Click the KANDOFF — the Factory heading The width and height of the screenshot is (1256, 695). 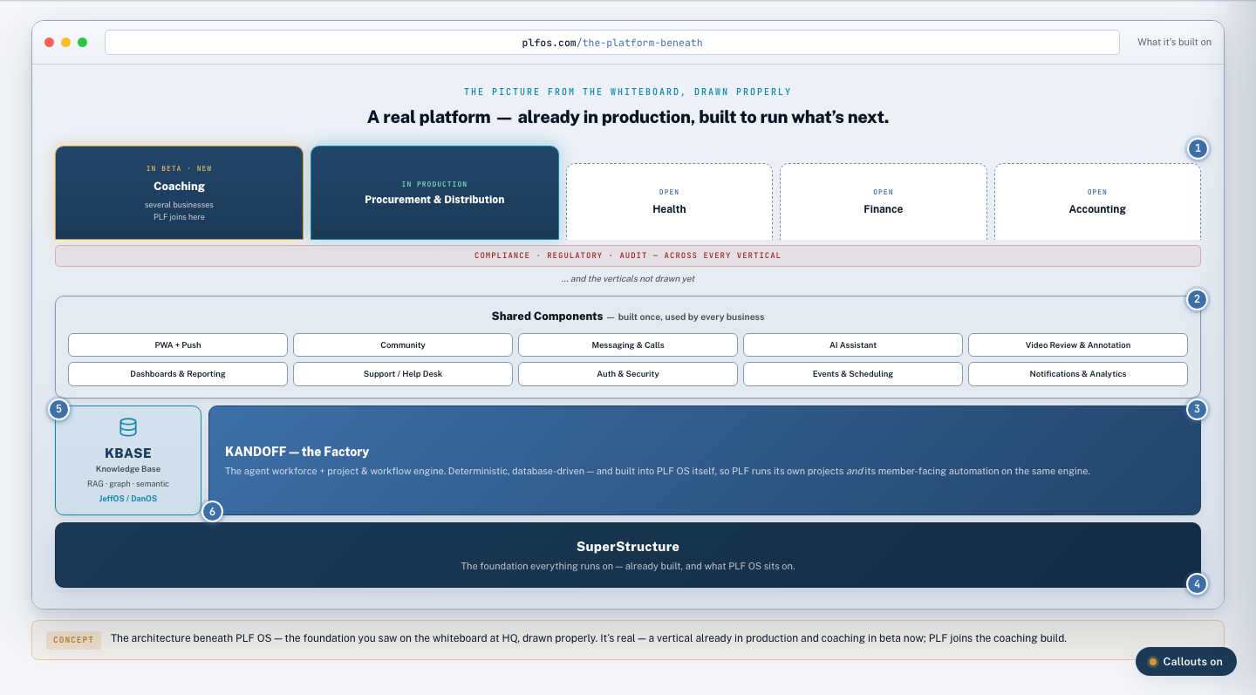click(x=297, y=452)
